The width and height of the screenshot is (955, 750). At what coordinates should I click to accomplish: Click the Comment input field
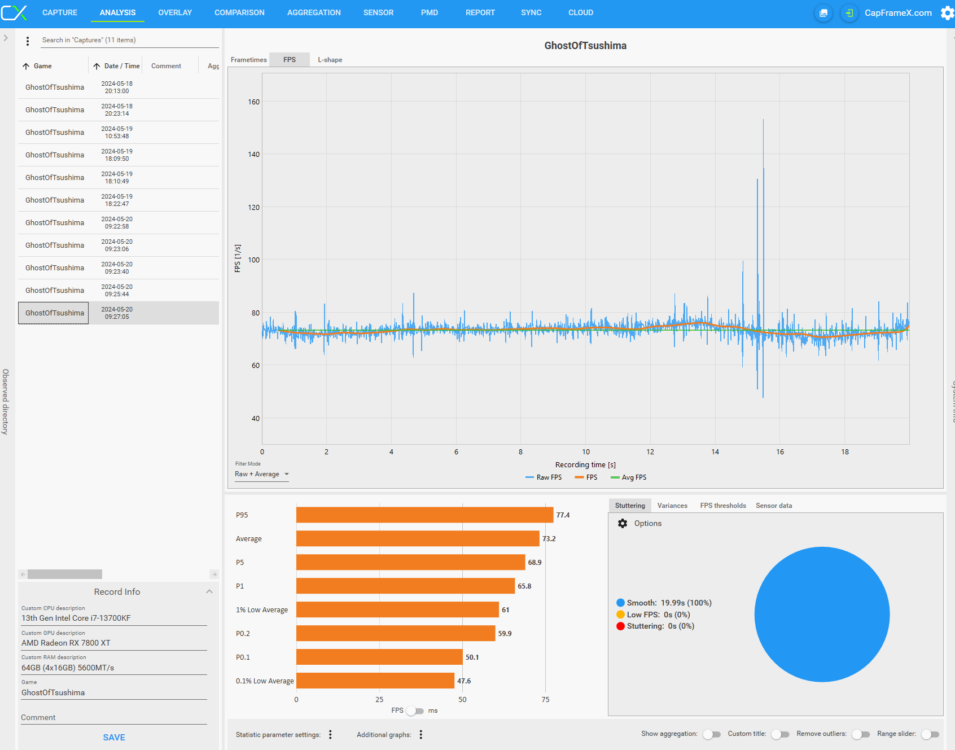tap(114, 717)
